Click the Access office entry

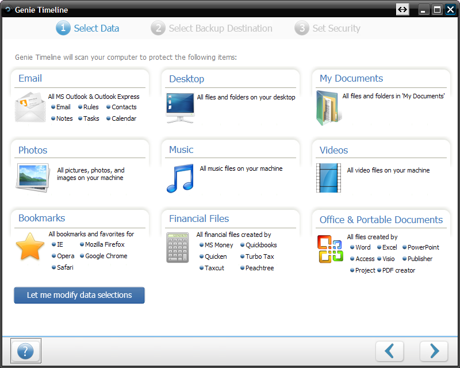(362, 259)
